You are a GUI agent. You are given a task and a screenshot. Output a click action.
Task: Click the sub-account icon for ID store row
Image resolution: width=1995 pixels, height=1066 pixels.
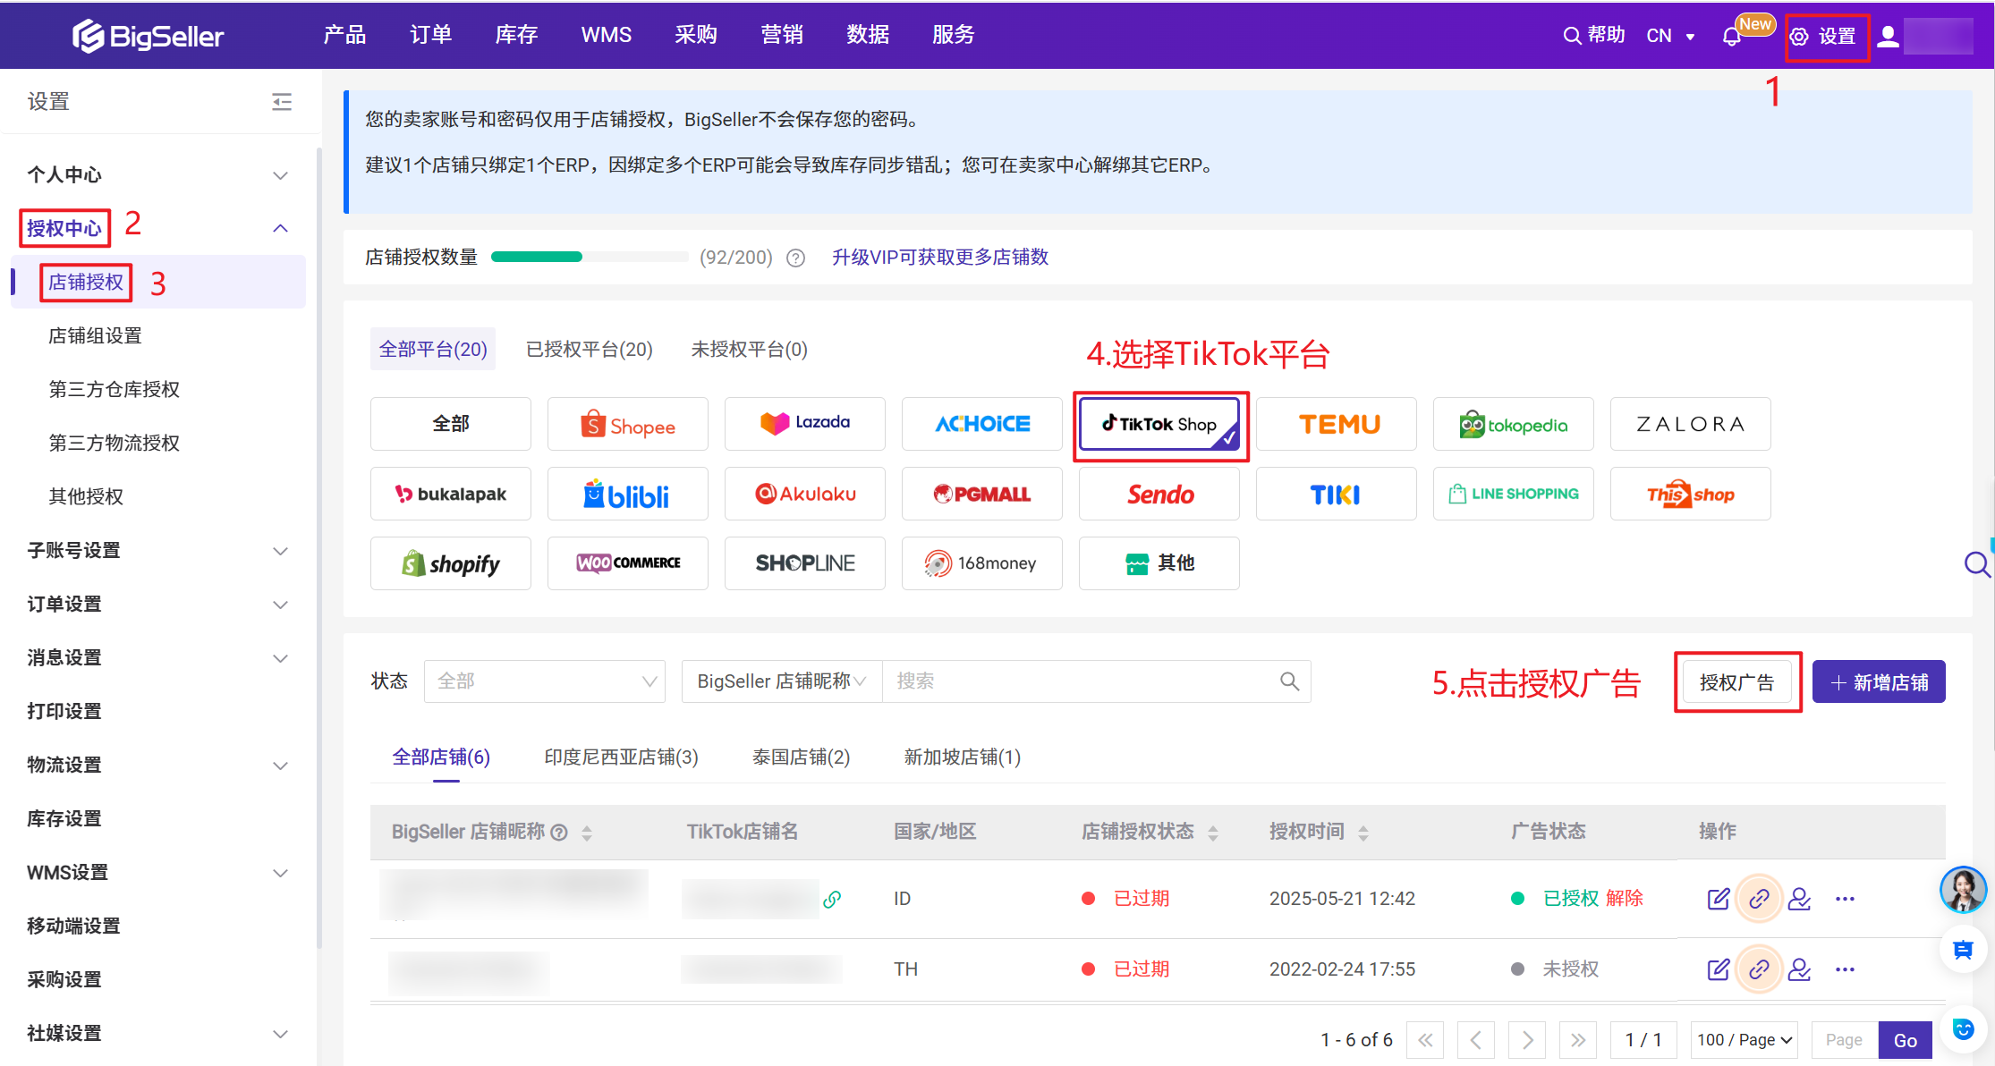pyautogui.click(x=1799, y=899)
